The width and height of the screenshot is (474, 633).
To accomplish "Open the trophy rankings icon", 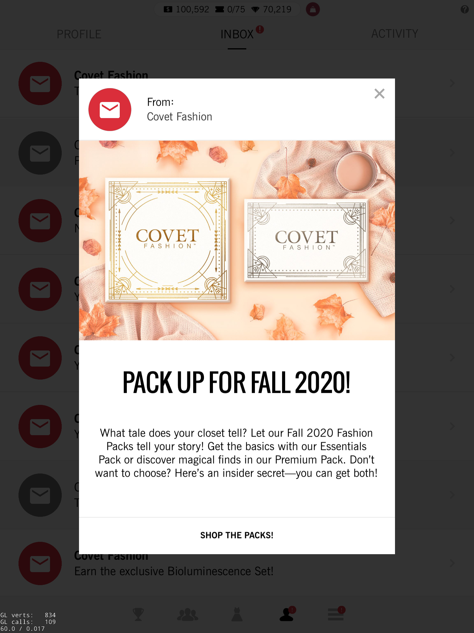I will (x=138, y=614).
